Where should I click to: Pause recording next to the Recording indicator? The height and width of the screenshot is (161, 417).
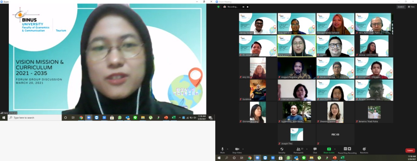(243, 7)
